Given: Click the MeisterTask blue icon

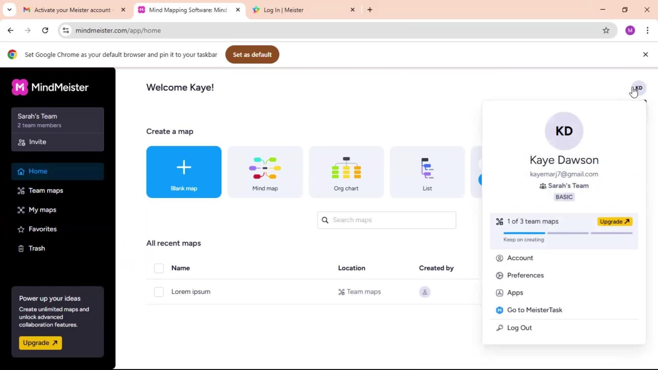Looking at the screenshot, I should (500, 310).
